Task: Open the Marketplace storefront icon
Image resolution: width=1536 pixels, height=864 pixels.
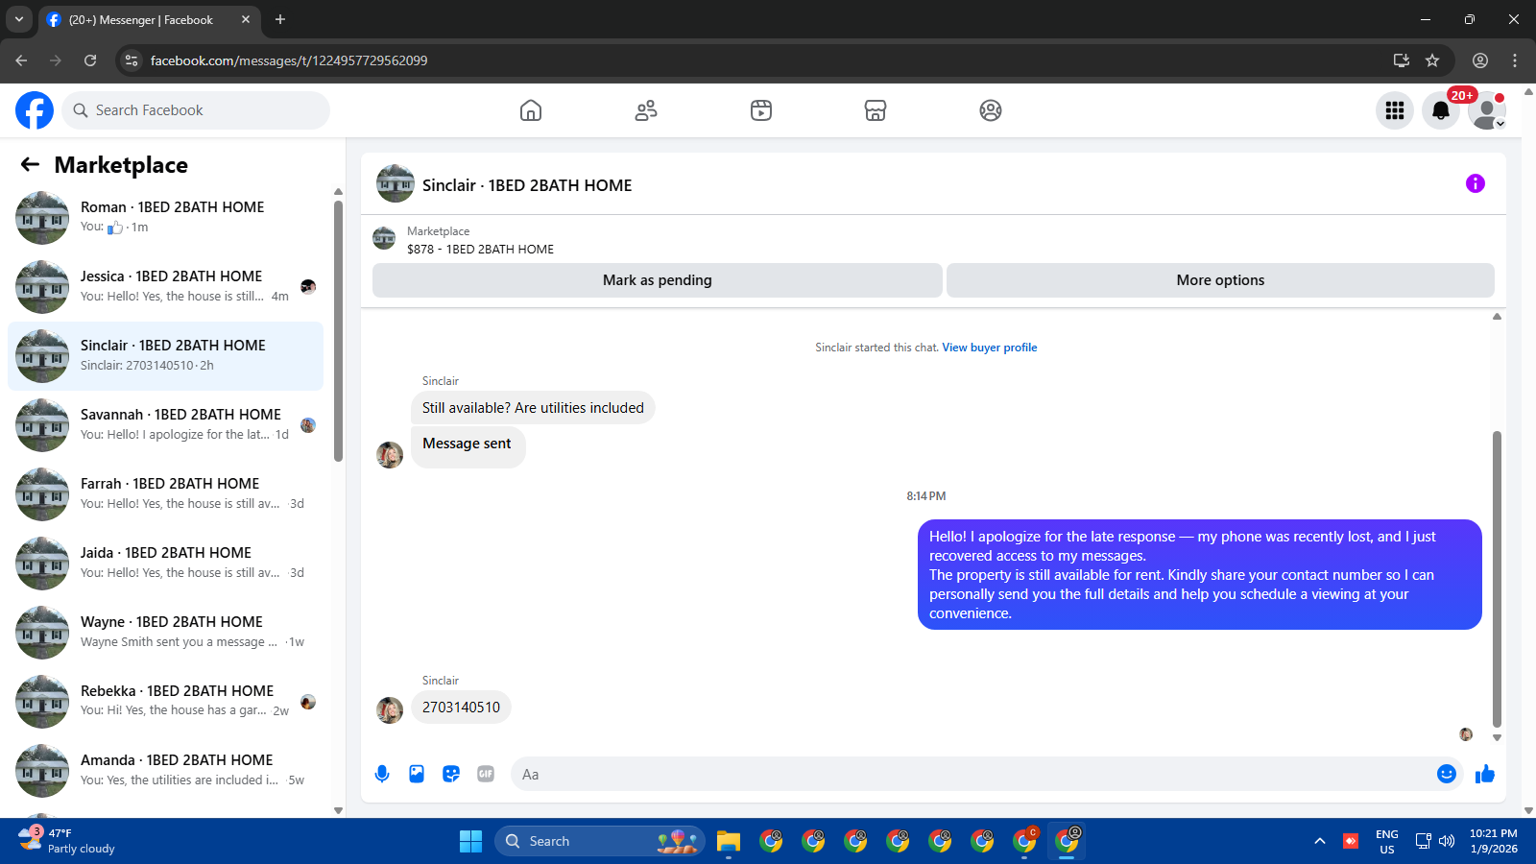Action: coord(876,110)
